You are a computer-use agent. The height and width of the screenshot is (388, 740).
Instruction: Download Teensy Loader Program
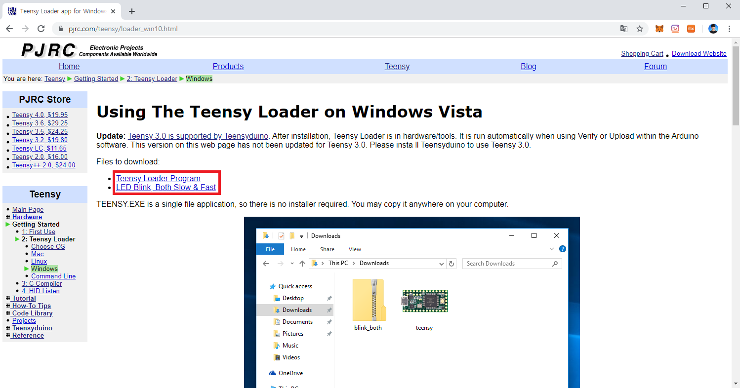coord(158,178)
